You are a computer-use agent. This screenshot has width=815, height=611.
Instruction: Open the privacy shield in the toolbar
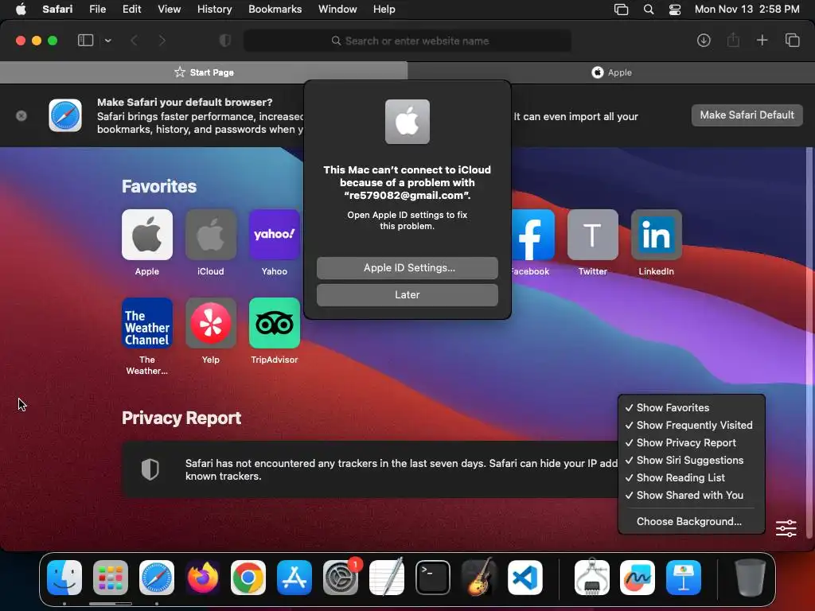tap(225, 41)
